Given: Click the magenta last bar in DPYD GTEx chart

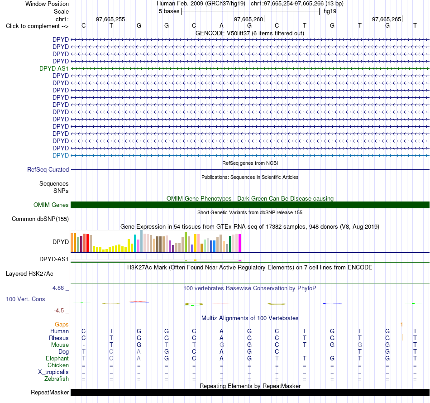Looking at the screenshot, I should 240,243.
